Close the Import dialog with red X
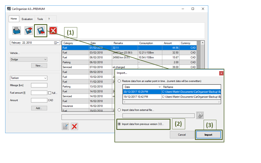This screenshot has height=163, width=261. 221,73
